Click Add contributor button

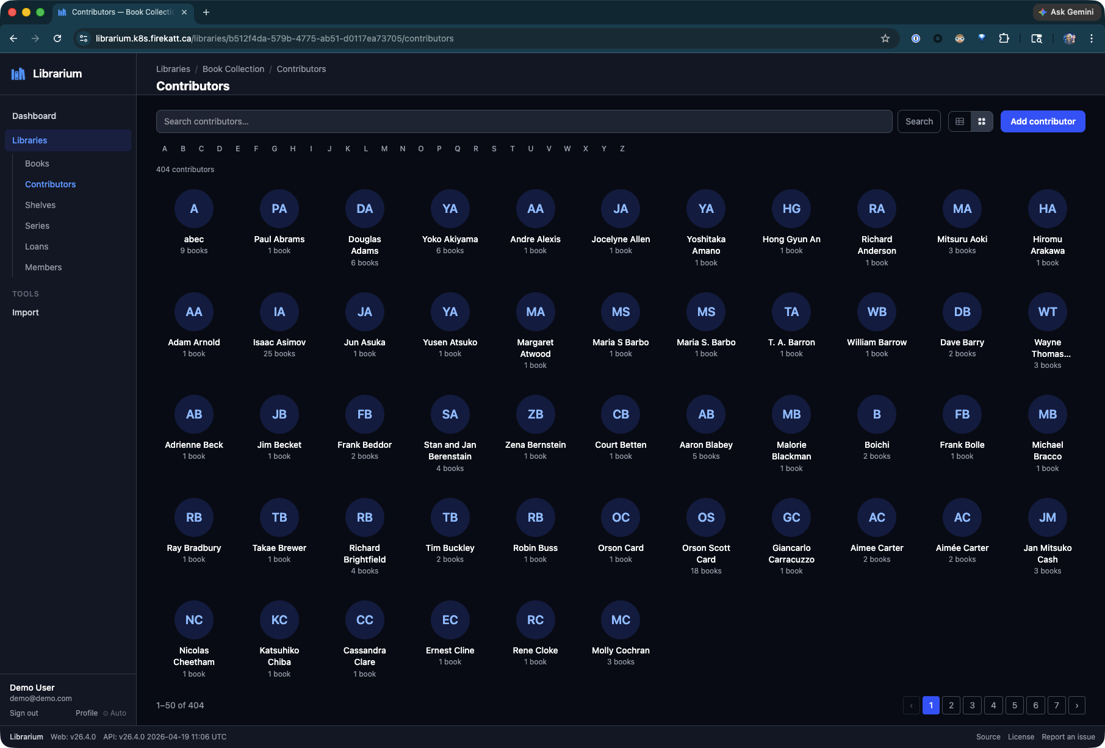click(x=1043, y=121)
